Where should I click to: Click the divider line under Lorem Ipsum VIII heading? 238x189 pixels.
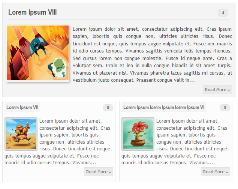pyautogui.click(x=119, y=19)
